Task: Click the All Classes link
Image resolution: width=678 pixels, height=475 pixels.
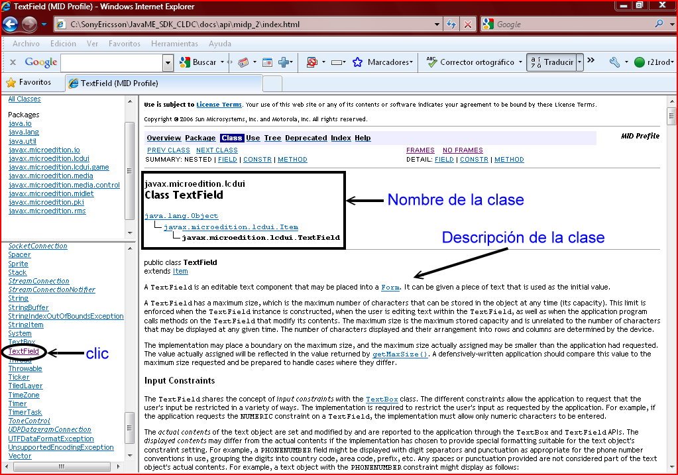Action: click(25, 99)
